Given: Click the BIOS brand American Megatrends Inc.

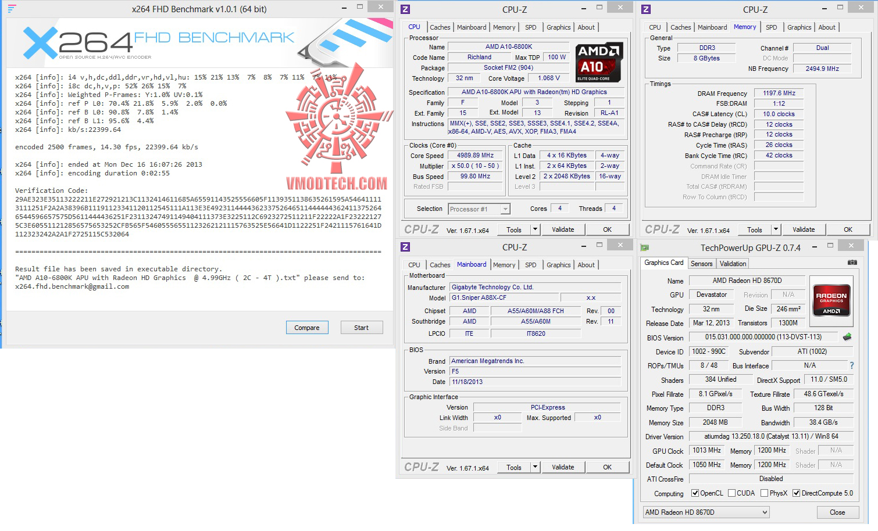Looking at the screenshot, I should (536, 361).
